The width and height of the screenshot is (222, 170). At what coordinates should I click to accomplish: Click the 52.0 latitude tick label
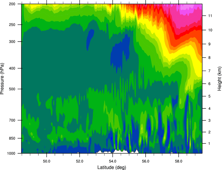80,161
